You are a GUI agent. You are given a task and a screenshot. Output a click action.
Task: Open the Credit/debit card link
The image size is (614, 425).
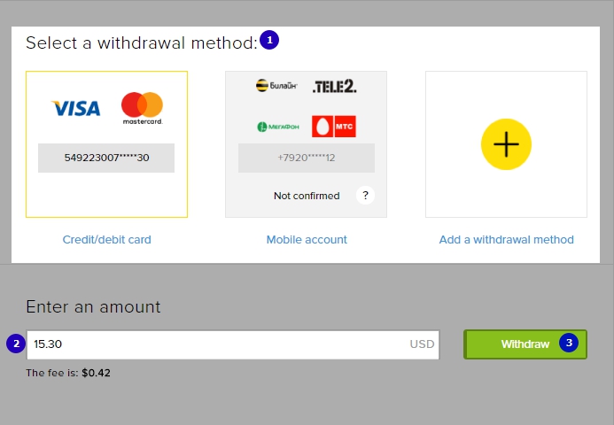[107, 239]
